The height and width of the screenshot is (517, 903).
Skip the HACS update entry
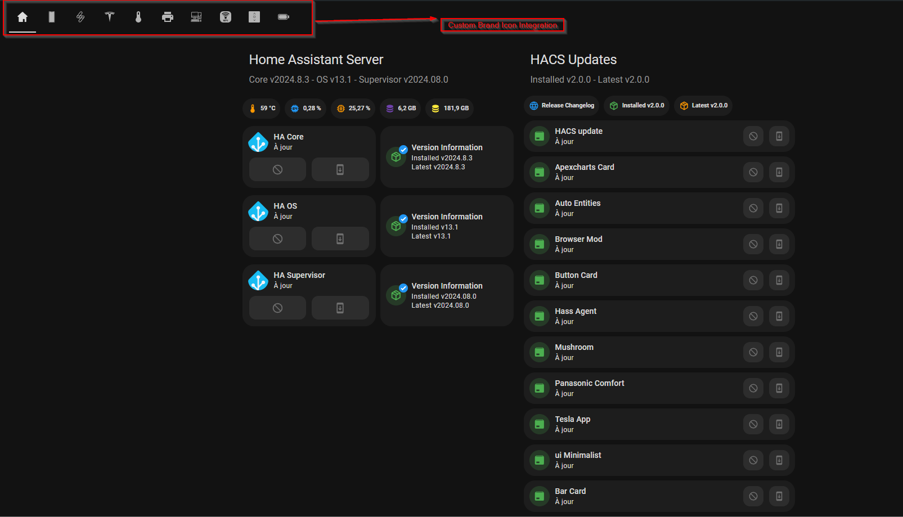coord(753,136)
